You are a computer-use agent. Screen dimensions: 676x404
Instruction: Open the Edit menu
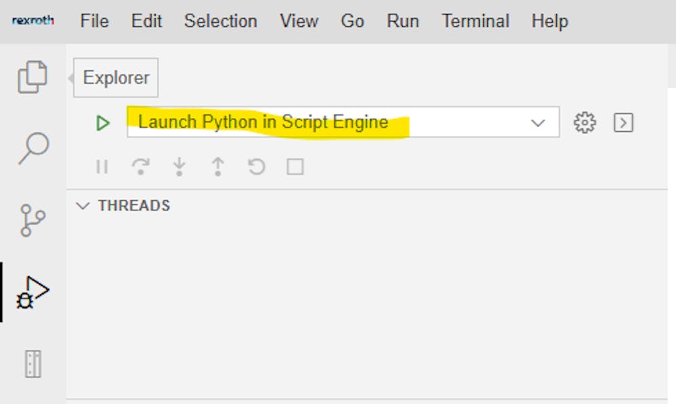[x=146, y=21]
